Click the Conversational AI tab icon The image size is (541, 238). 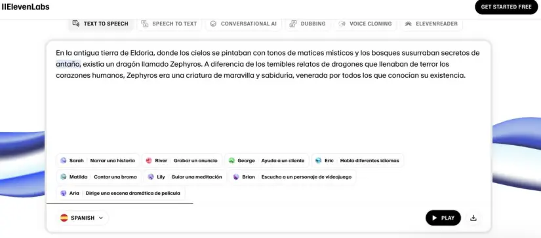214,24
